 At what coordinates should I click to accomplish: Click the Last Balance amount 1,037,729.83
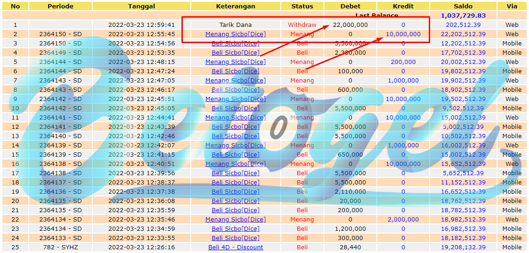(x=463, y=15)
